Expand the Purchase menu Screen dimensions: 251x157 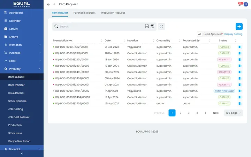[39, 53]
